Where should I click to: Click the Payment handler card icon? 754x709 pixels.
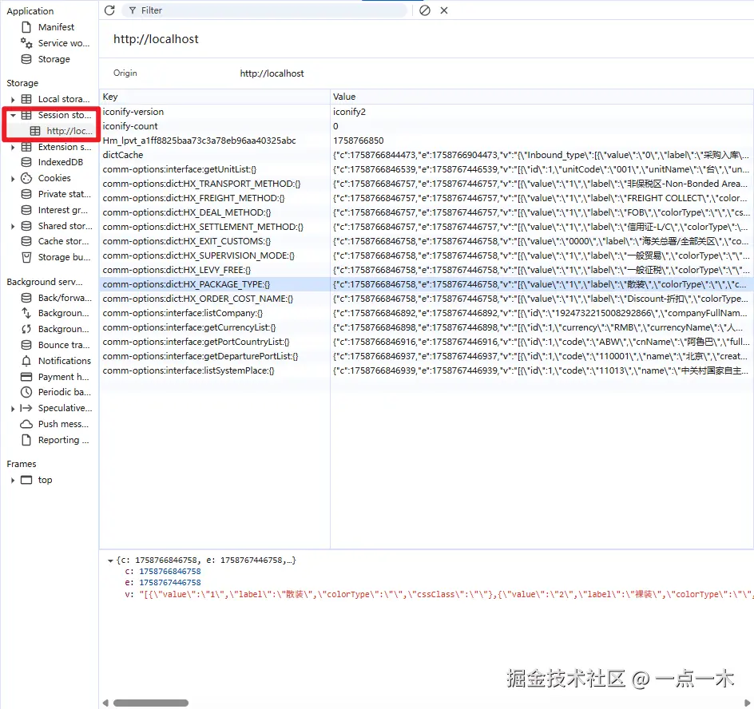pos(26,376)
